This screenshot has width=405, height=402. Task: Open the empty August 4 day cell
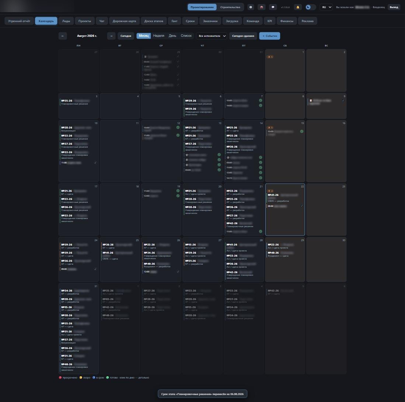120,106
